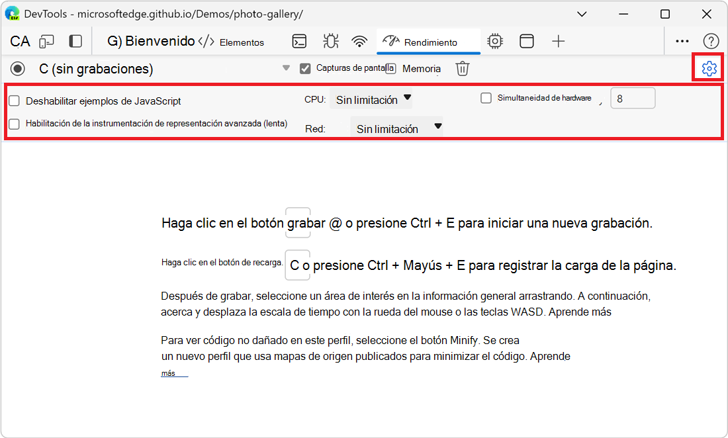This screenshot has height=438, width=728.
Task: Click the network conditions wifi icon
Action: [359, 40]
